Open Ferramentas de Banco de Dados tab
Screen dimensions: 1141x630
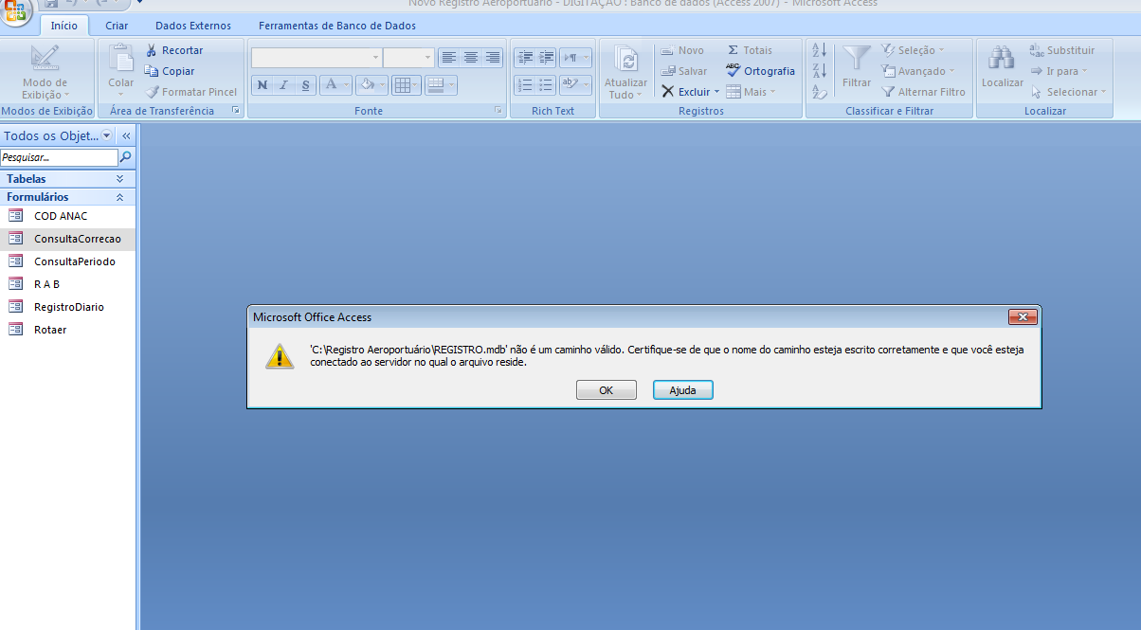(337, 26)
